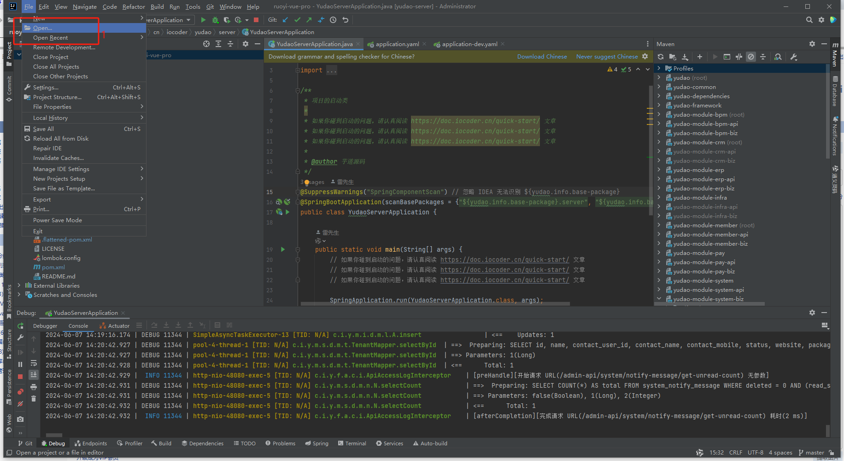This screenshot has width=844, height=461.
Task: Click the green Run button in toolbar
Action: pos(203,20)
